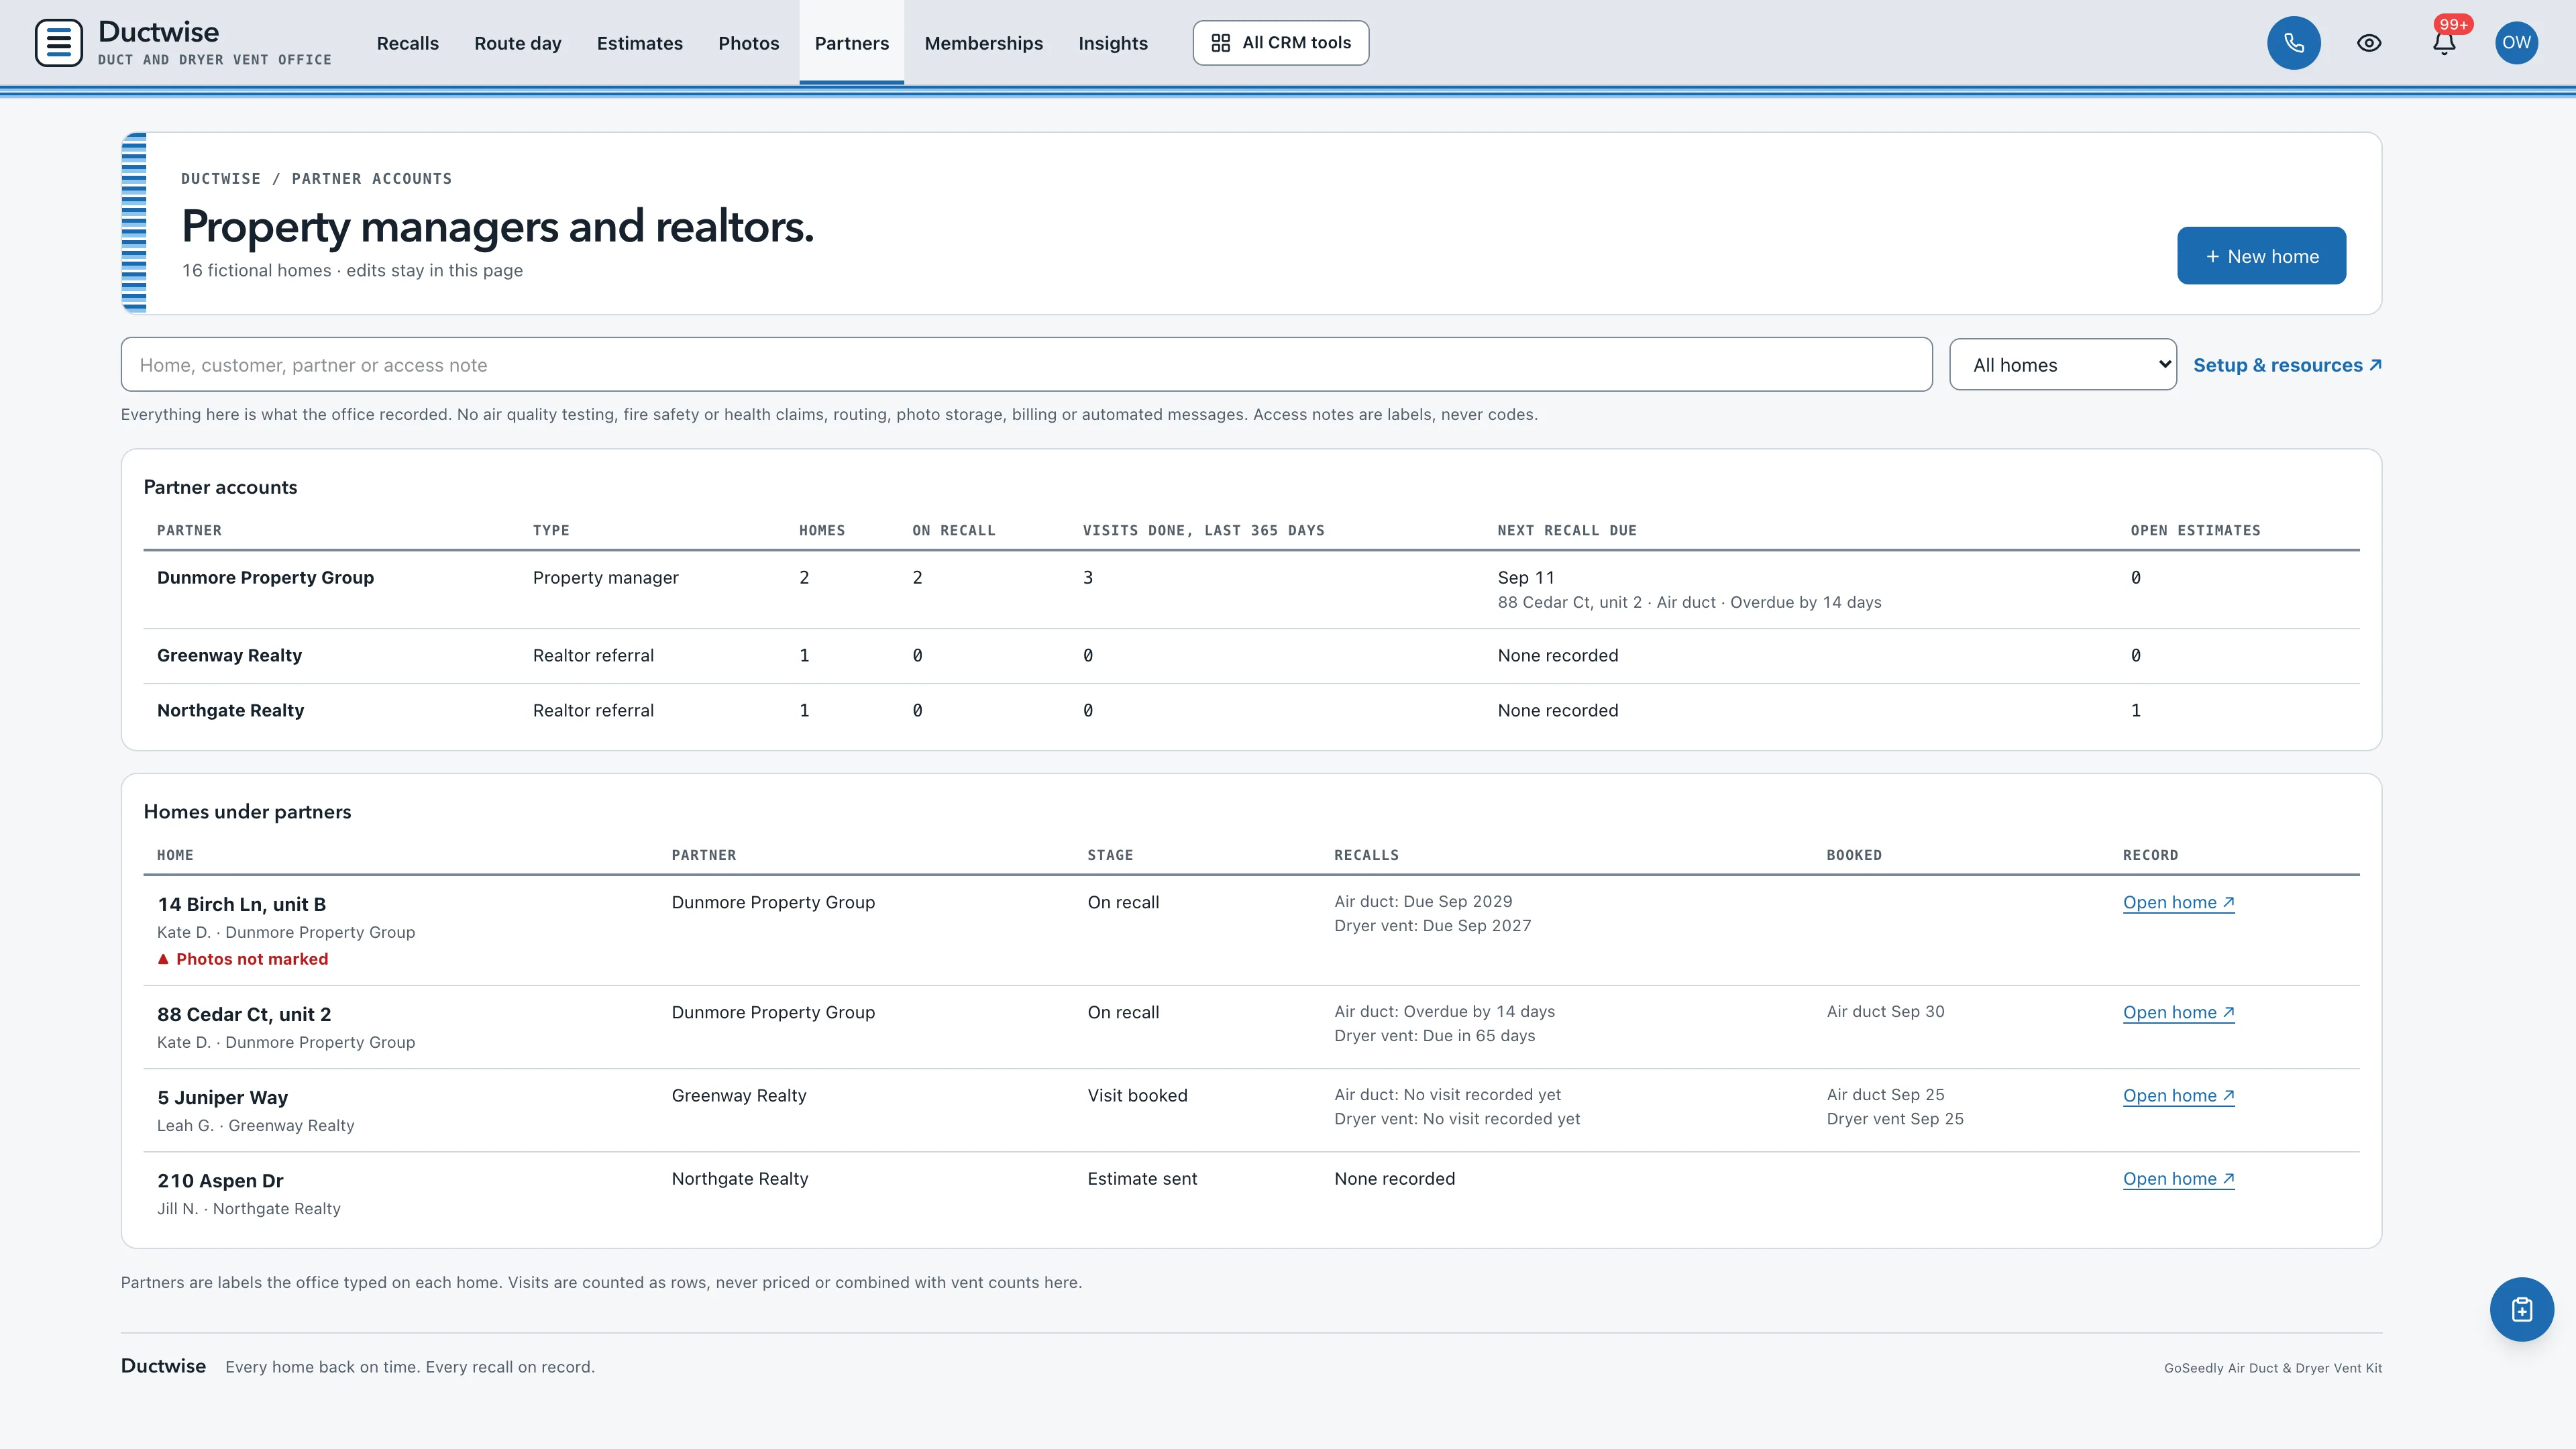
Task: Open notifications bell with 99+ badge
Action: click(2444, 43)
